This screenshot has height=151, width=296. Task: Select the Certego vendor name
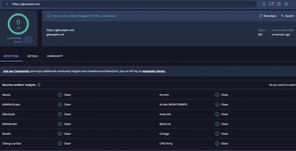pyautogui.click(x=164, y=134)
